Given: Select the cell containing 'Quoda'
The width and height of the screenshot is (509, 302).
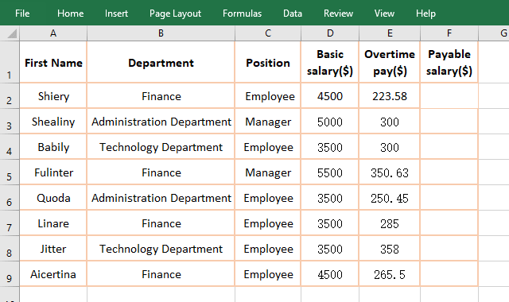Looking at the screenshot, I should (53, 198).
